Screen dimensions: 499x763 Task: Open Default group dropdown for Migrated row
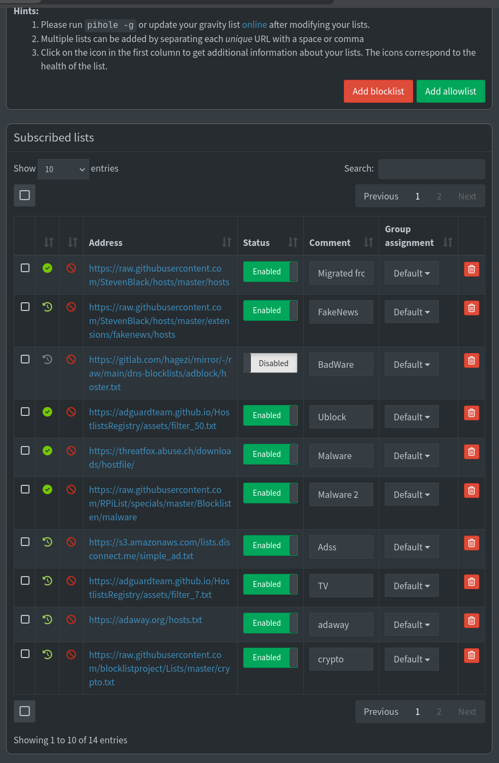pos(412,273)
